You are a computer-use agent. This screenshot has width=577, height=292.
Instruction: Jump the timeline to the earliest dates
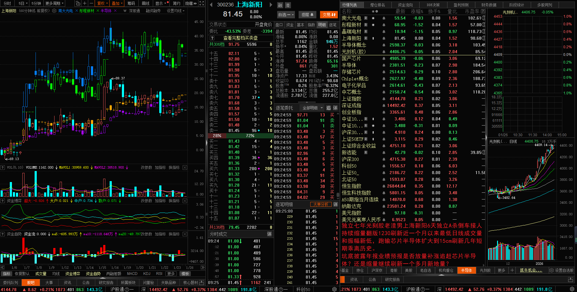click(2, 268)
